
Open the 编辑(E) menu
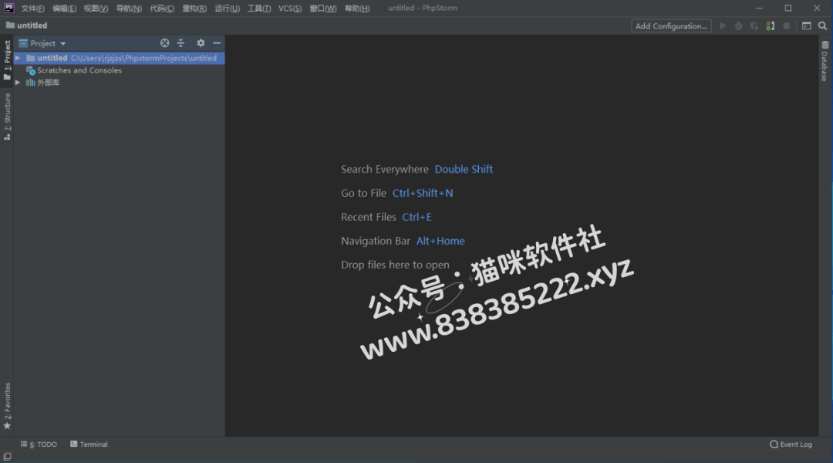(x=64, y=8)
